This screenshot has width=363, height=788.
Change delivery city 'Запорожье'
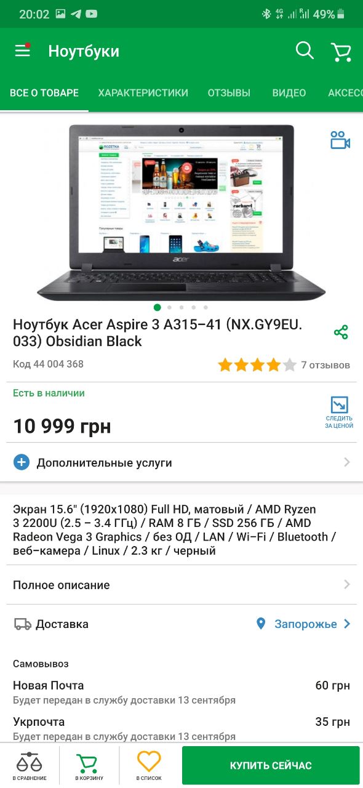coord(304,624)
